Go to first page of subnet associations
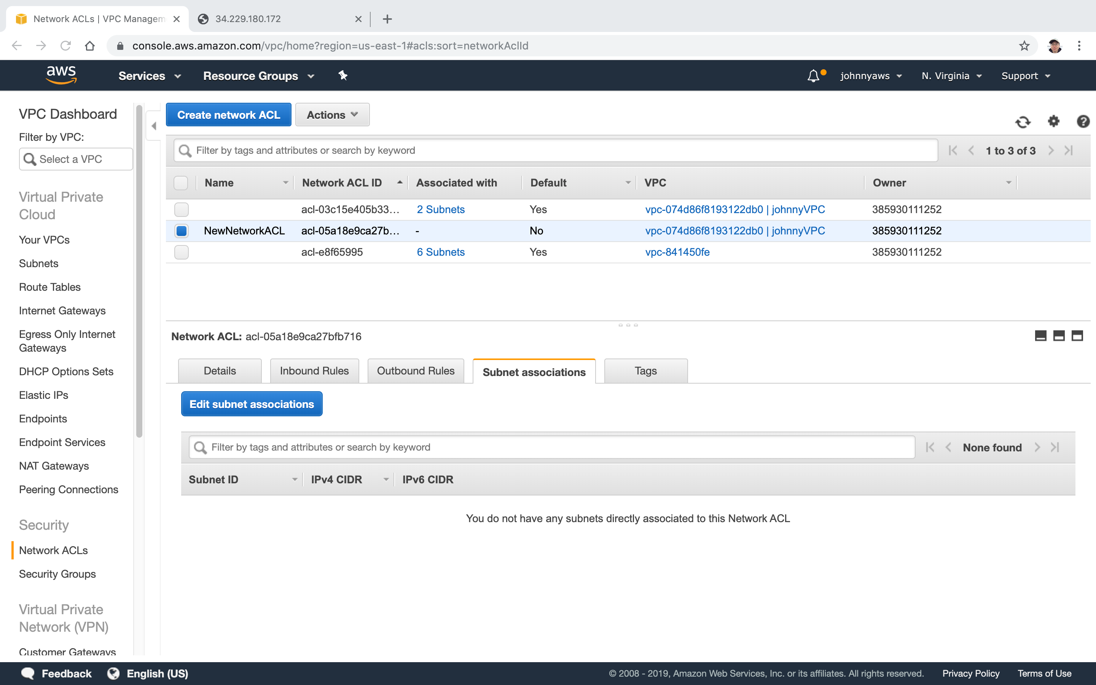 (x=930, y=448)
